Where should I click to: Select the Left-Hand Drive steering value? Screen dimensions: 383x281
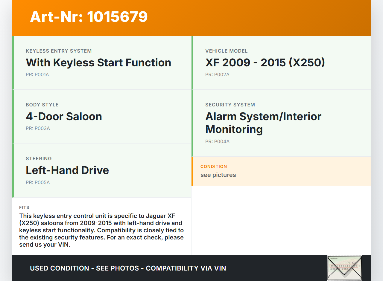67,170
